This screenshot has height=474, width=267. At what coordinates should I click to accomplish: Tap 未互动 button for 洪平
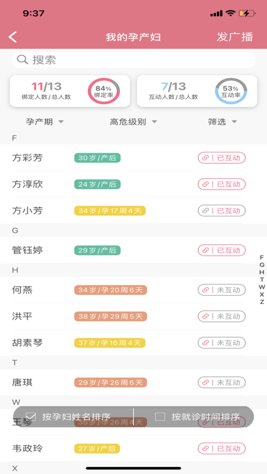(221, 316)
